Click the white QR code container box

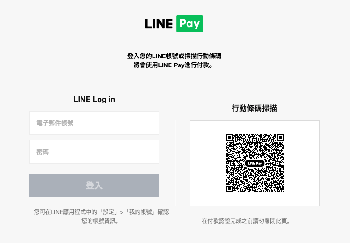point(255,163)
